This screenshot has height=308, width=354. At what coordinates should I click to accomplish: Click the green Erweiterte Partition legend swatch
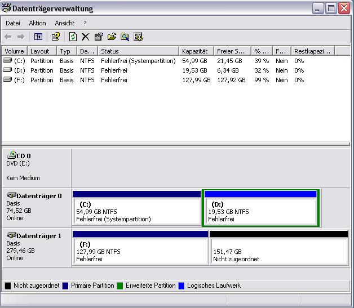pos(120,285)
